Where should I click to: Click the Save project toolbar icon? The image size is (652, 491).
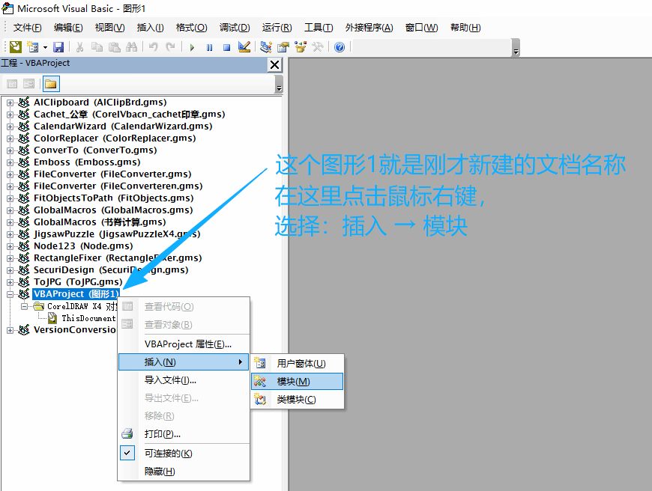click(x=58, y=47)
